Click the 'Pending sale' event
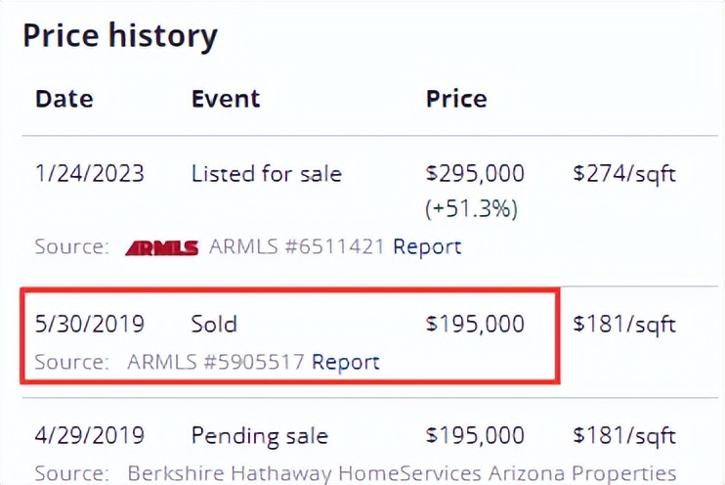Image resolution: width=725 pixels, height=485 pixels. (x=258, y=435)
